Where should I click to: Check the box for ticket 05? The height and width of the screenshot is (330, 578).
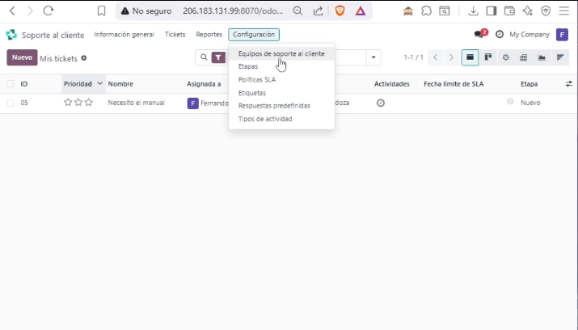point(11,103)
